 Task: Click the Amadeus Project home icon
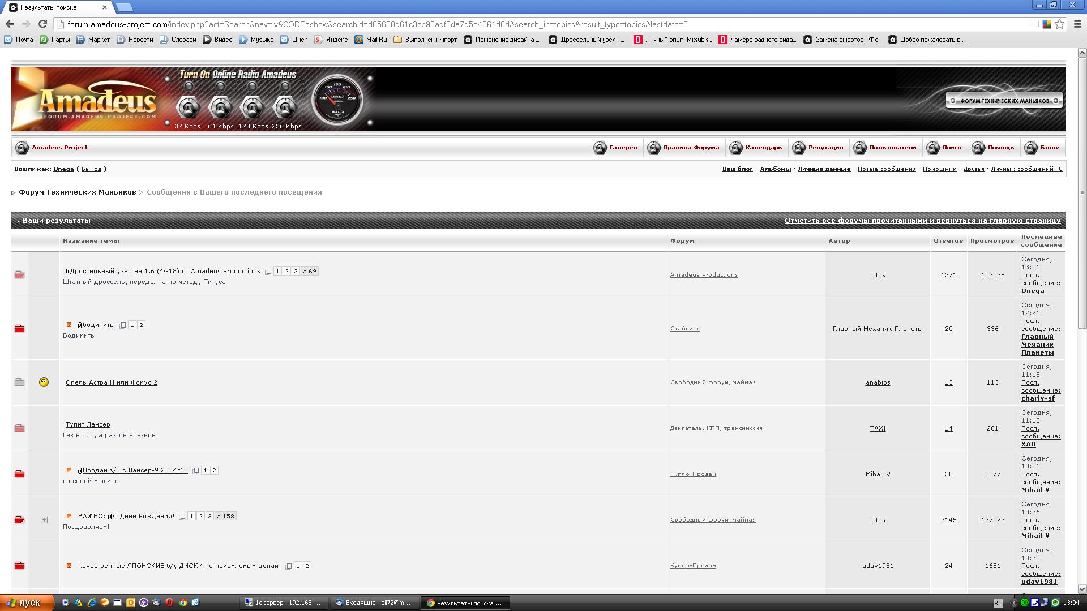[22, 148]
